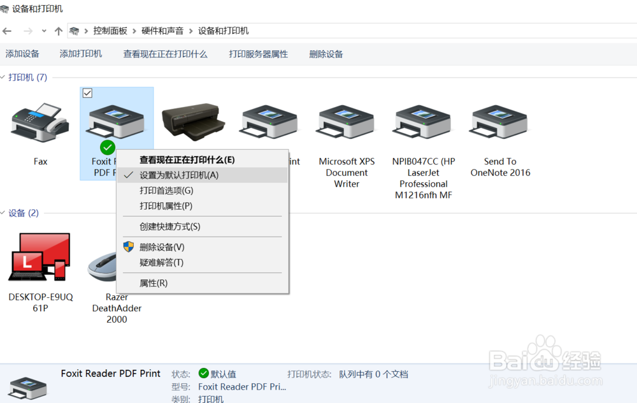Select the printer icon partly hidden behind menu
Screen dimensions: 637x403
click(269, 122)
